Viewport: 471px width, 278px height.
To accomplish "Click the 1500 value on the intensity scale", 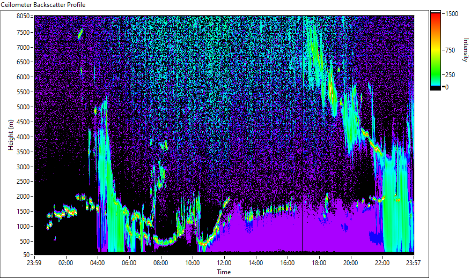I will coord(452,14).
